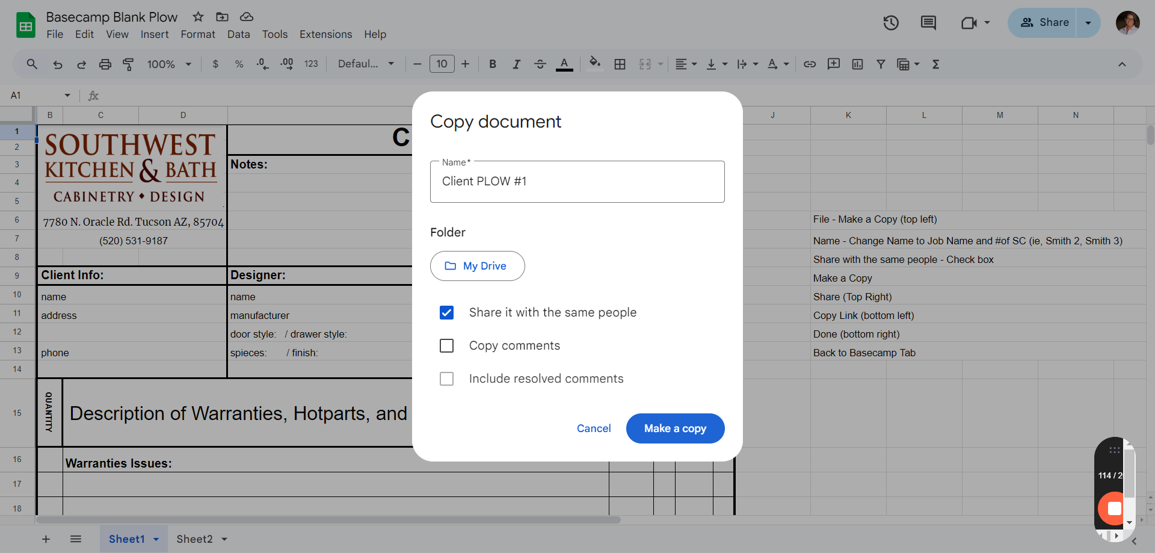1155x553 pixels.
Task: Switch to the Sheet2 tab
Action: click(194, 539)
